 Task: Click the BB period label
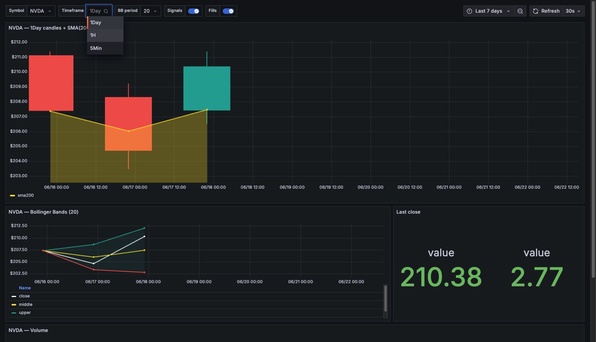pos(128,11)
